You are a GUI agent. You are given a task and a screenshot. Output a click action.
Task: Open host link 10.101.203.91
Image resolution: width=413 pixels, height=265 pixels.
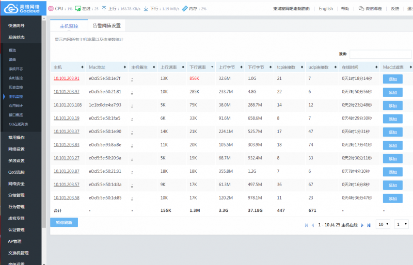pyautogui.click(x=67, y=78)
